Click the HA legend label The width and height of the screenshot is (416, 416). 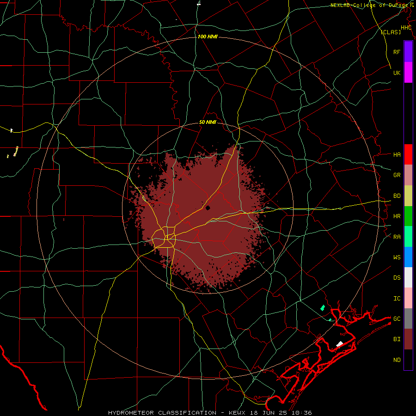pos(397,154)
